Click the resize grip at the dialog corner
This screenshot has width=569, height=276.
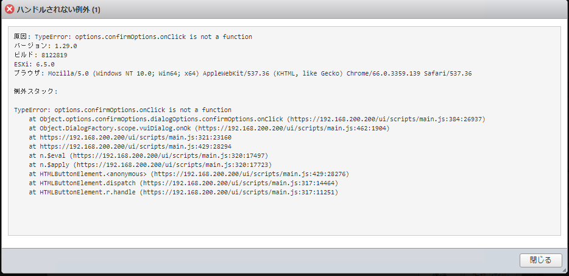tap(564, 271)
